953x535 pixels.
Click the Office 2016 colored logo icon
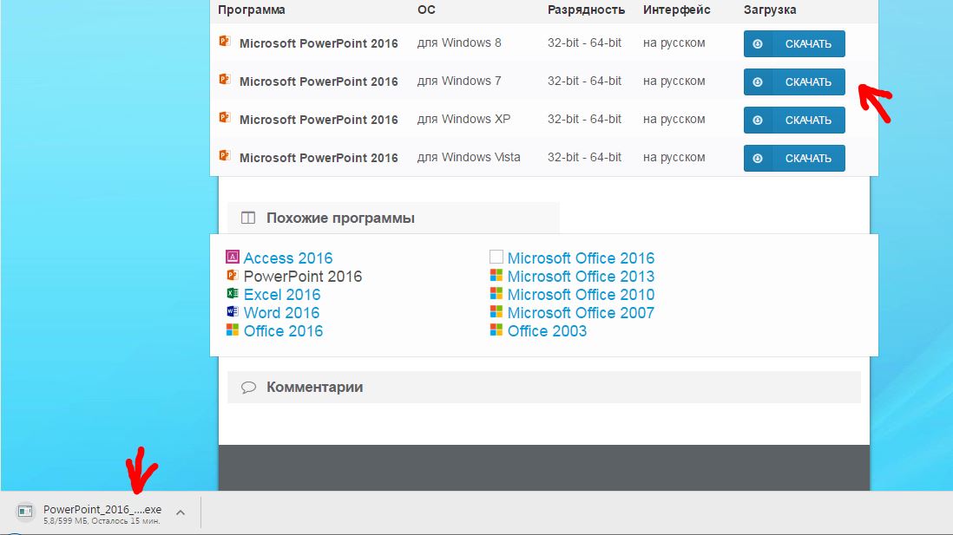(232, 330)
